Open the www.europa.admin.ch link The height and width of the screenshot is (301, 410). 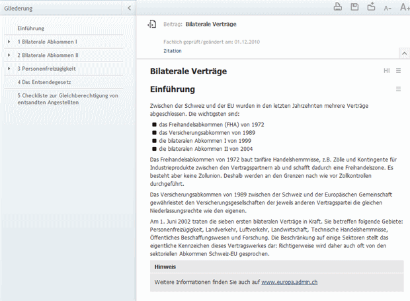coord(290,282)
